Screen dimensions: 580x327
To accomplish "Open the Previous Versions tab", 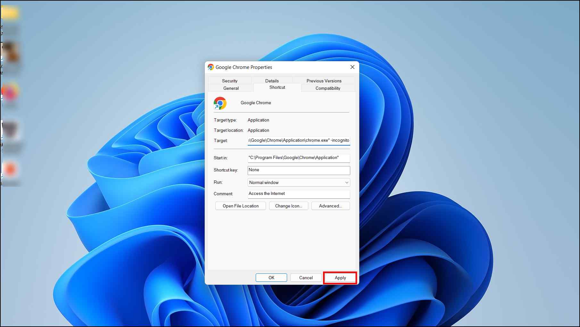I will [x=324, y=81].
